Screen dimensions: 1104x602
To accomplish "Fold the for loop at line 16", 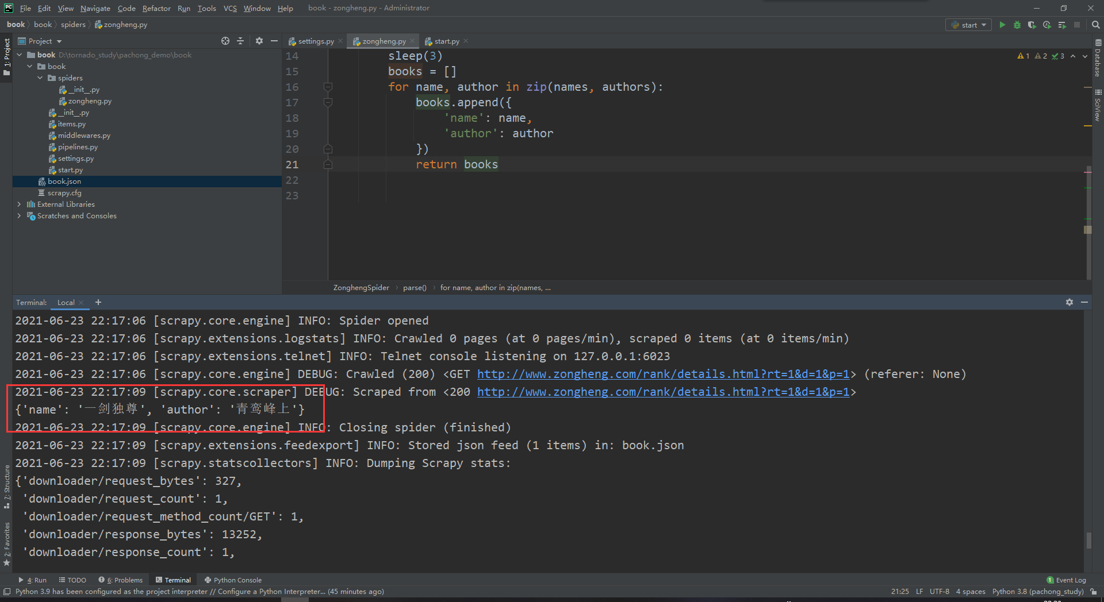I will click(328, 87).
